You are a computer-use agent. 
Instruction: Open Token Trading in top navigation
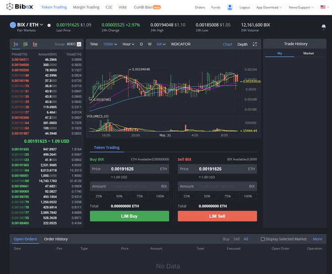click(x=54, y=7)
